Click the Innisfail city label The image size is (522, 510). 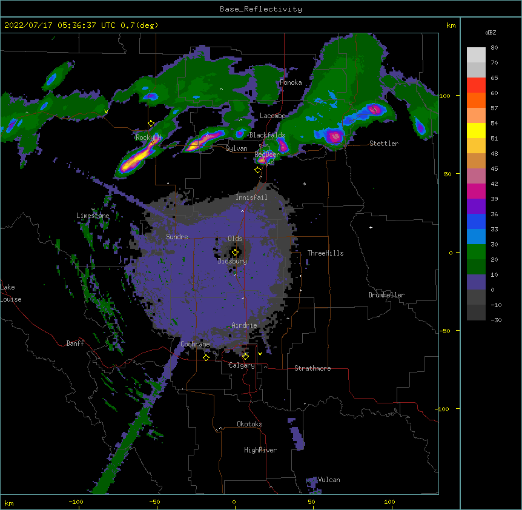coord(251,197)
